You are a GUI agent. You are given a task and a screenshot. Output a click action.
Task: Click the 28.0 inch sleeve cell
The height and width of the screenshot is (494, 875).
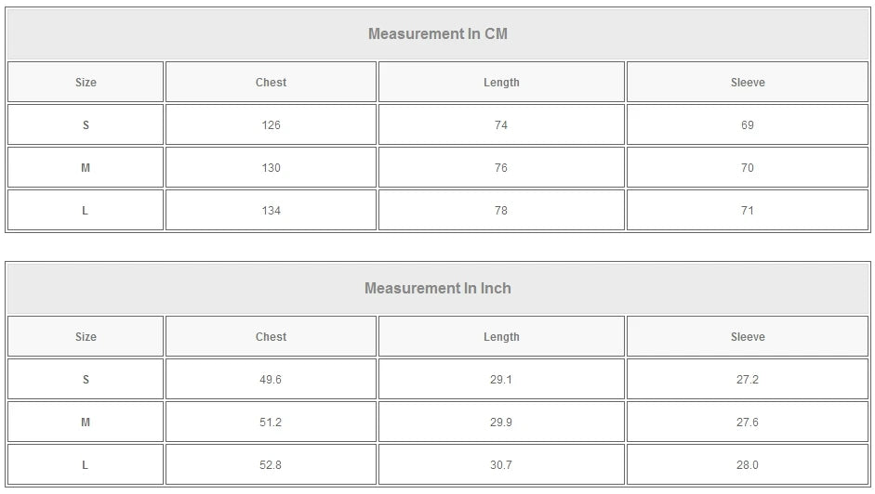(748, 465)
